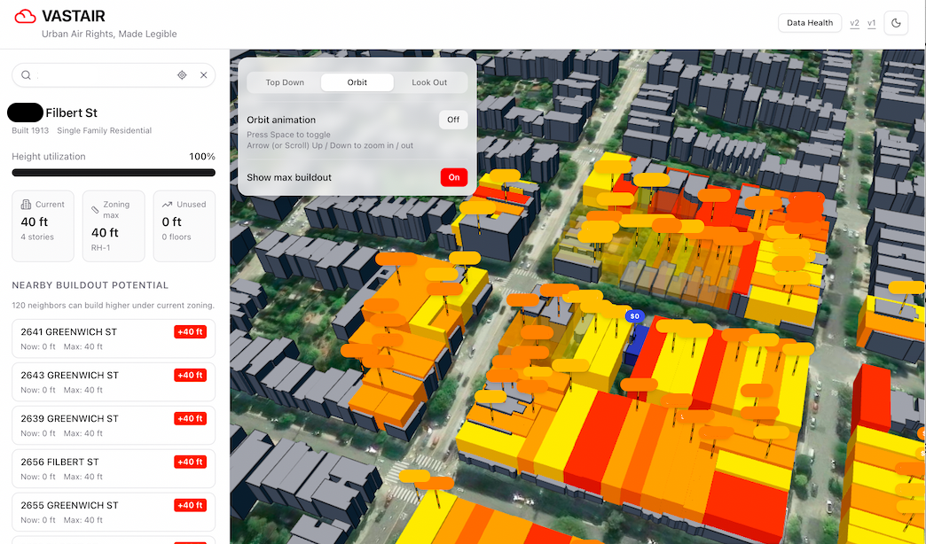Toggle dark mode moon icon

pyautogui.click(x=896, y=23)
